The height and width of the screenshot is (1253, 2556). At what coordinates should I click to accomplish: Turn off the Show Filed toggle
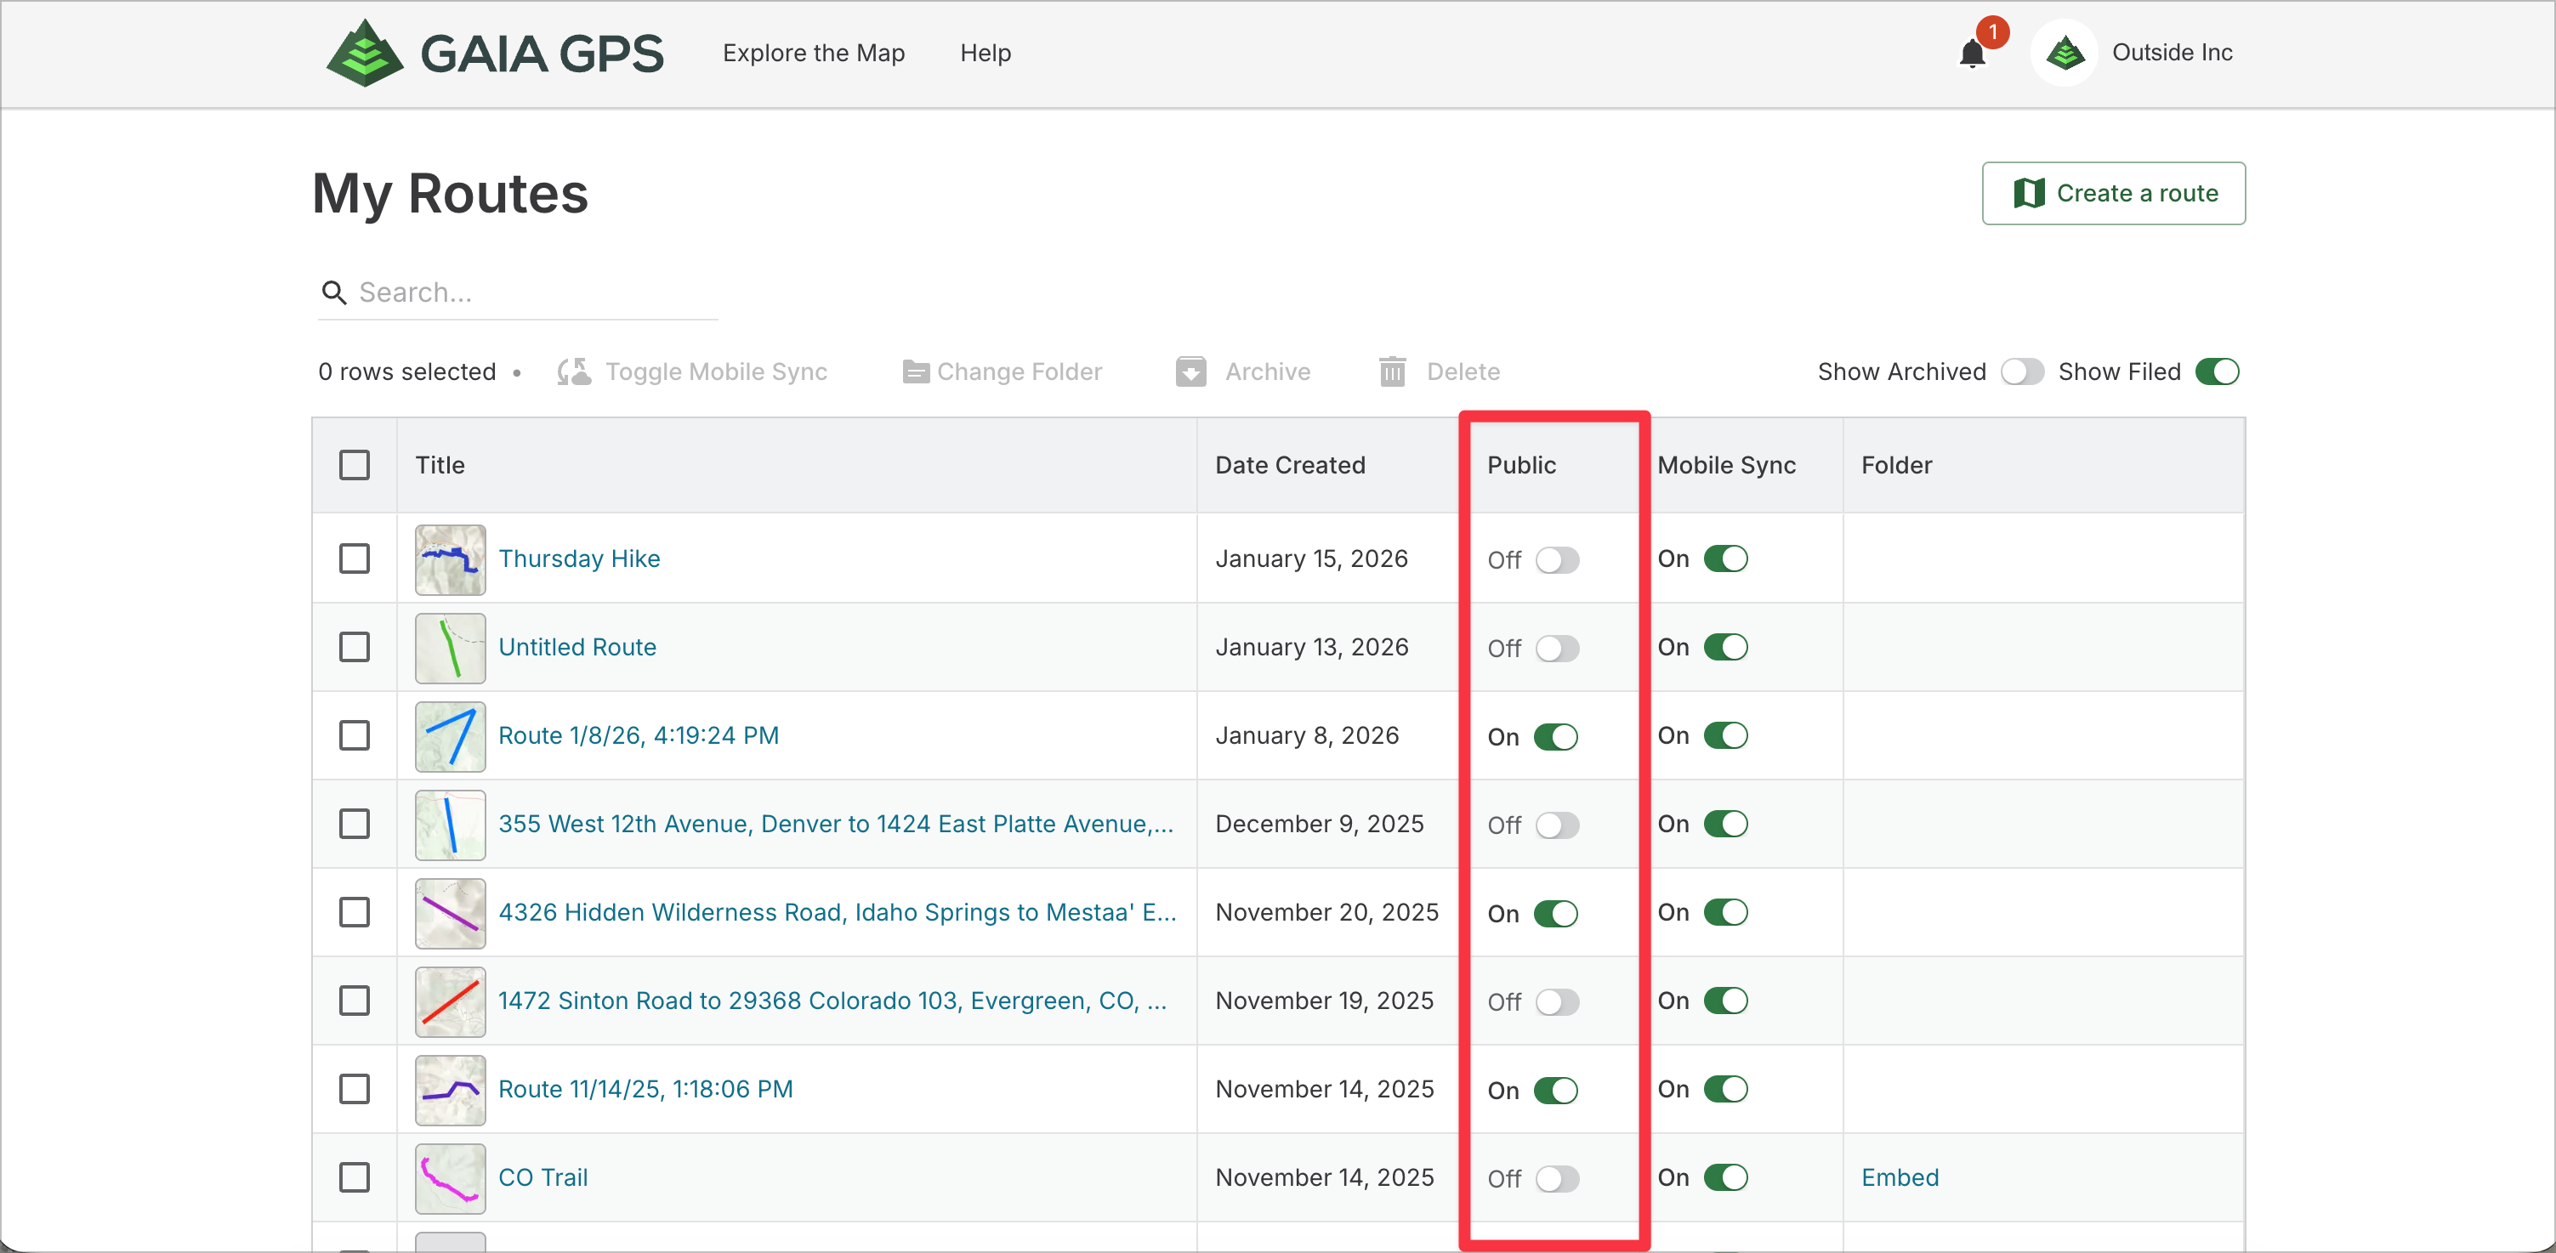tap(2217, 372)
